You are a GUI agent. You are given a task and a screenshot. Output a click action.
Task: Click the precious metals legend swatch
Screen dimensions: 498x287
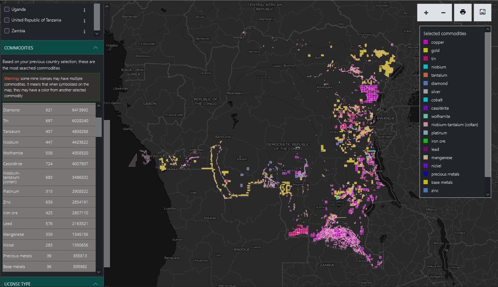point(426,174)
